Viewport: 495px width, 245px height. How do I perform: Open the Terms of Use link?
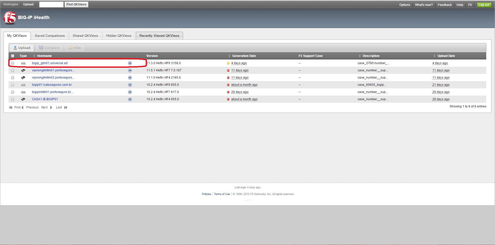tap(222, 194)
